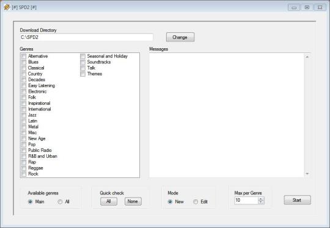Enable the Jazz genre checkbox

[24, 115]
